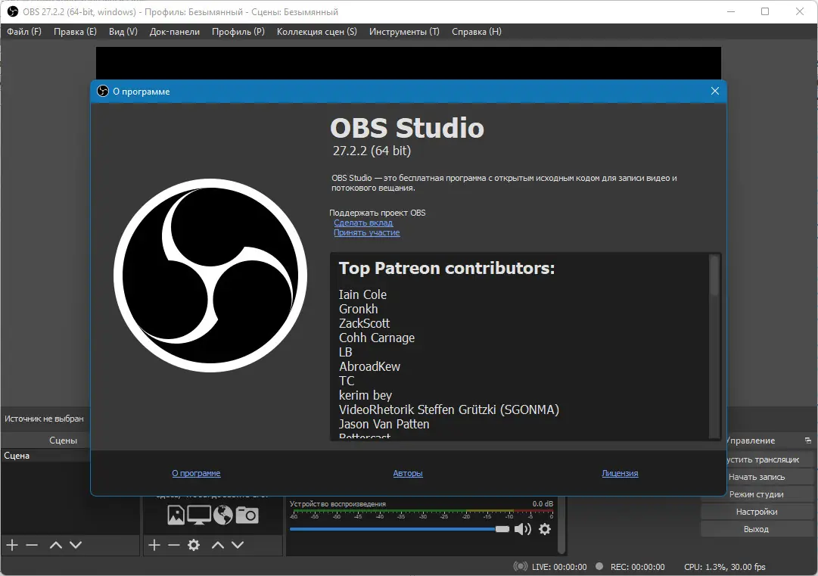
Task: Click the version text 27.2.2 (64 bit)
Action: [x=372, y=151]
